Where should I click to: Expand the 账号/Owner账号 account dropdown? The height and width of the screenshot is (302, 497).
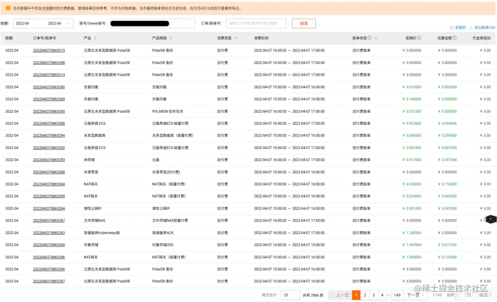click(152, 23)
